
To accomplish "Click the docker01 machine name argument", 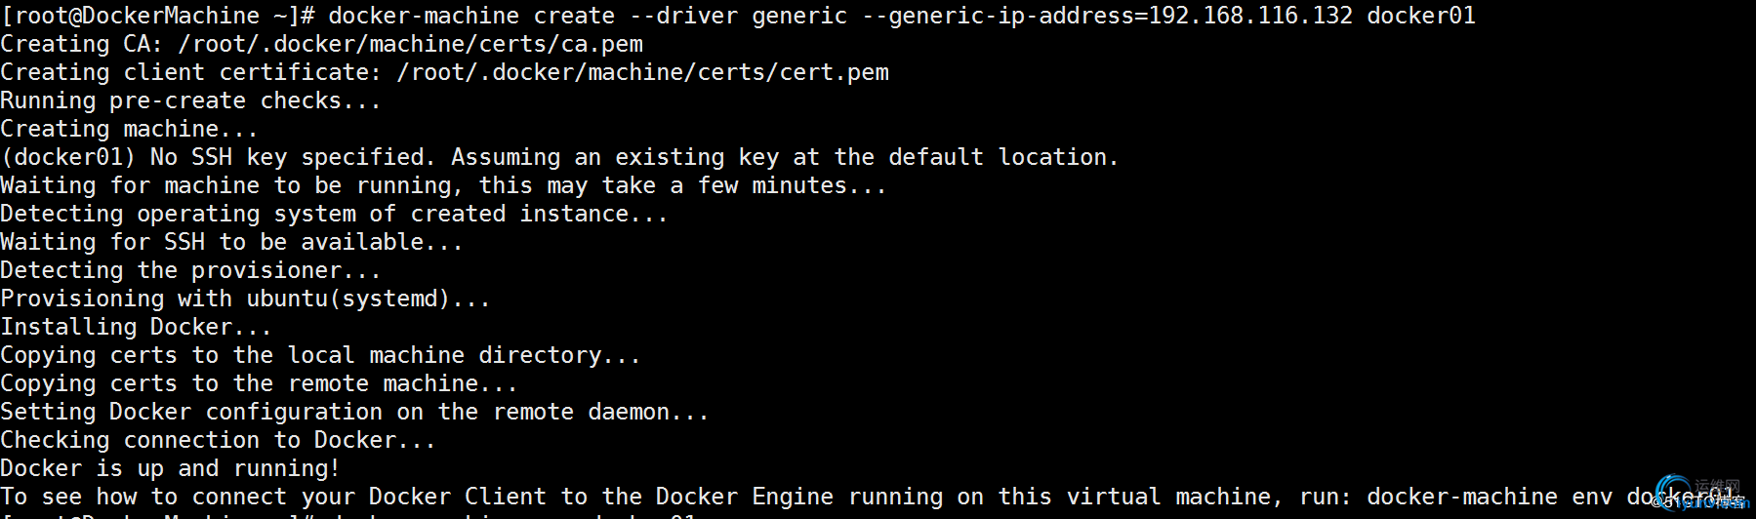I will pyautogui.click(x=1421, y=16).
